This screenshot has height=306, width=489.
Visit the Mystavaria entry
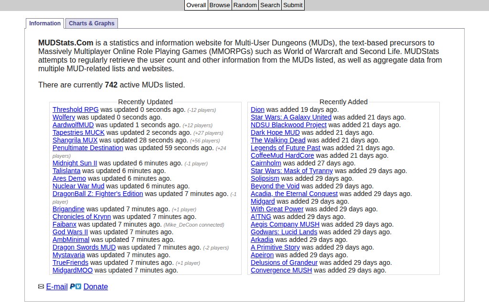(69, 255)
